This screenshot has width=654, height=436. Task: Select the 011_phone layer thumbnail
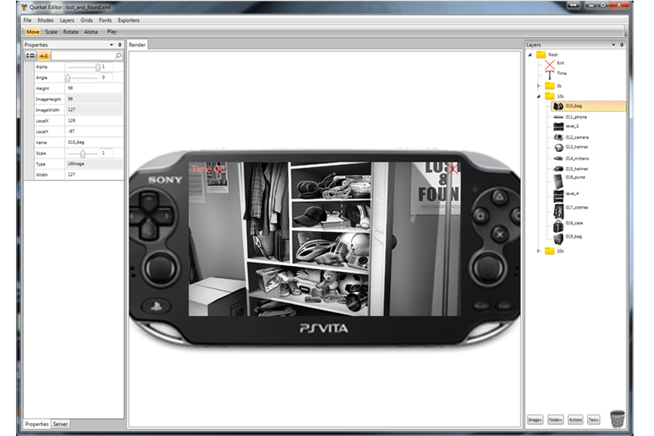[x=558, y=117]
